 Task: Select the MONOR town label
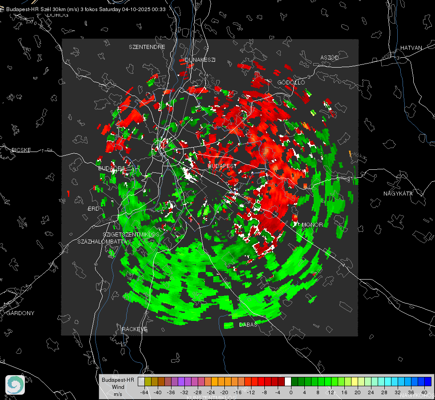[x=312, y=224]
